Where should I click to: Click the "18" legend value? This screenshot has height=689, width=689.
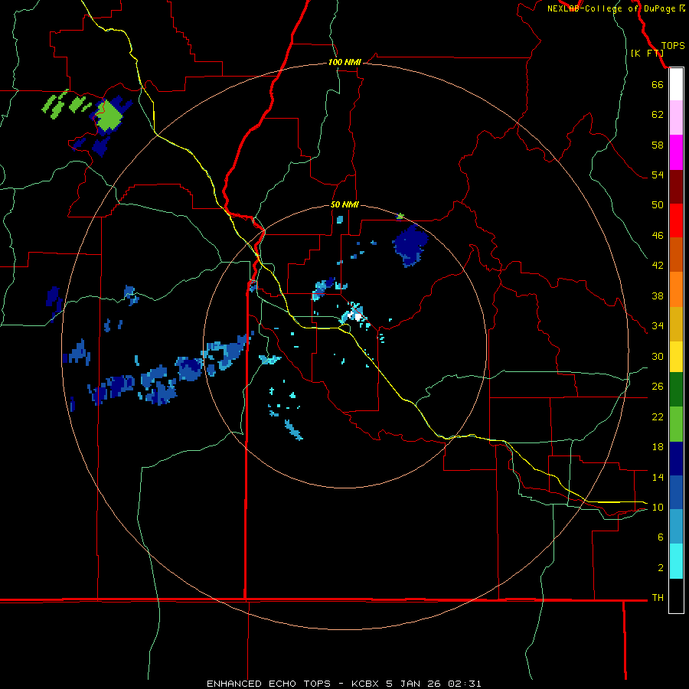[658, 447]
